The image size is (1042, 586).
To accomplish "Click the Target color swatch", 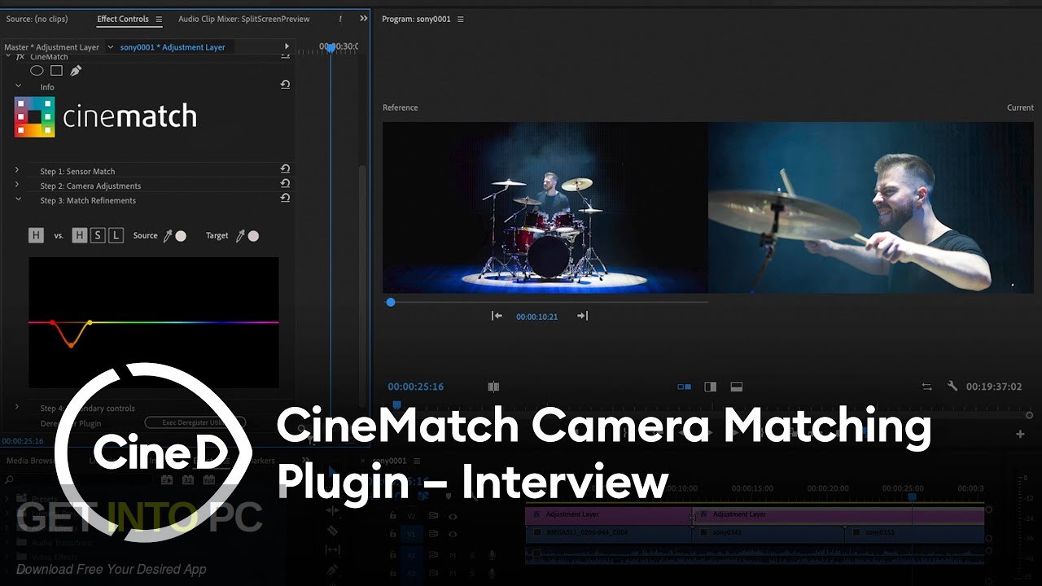I will (253, 236).
